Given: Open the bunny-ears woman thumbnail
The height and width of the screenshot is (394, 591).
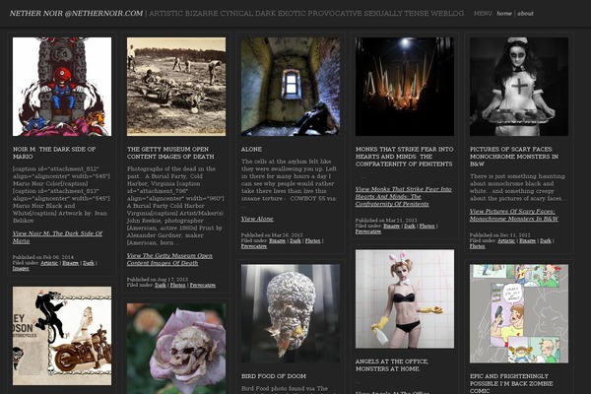Looking at the screenshot, I should coord(405,298).
